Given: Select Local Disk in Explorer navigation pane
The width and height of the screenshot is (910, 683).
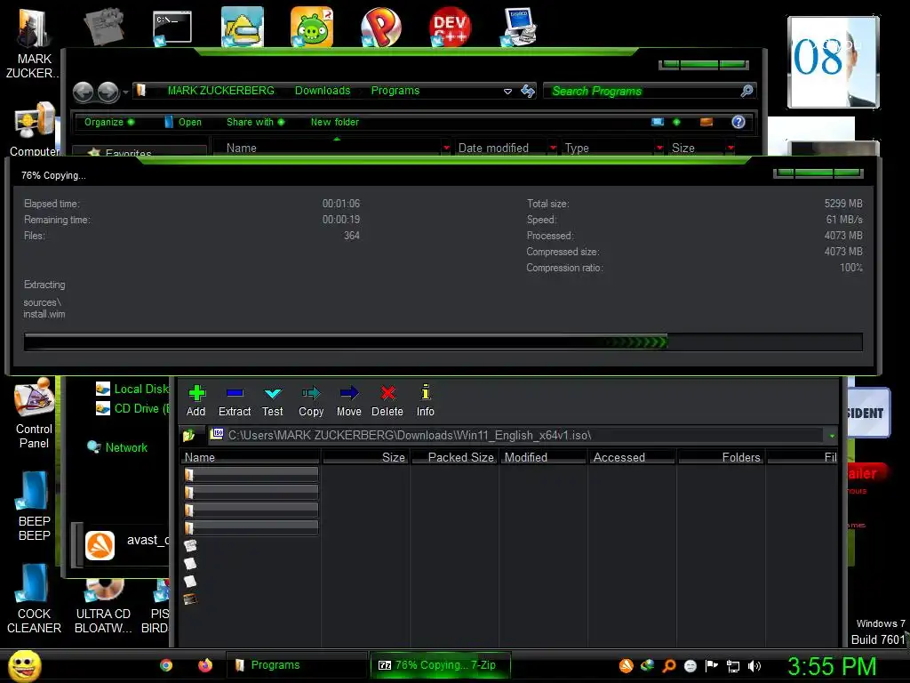Looking at the screenshot, I should (x=132, y=389).
